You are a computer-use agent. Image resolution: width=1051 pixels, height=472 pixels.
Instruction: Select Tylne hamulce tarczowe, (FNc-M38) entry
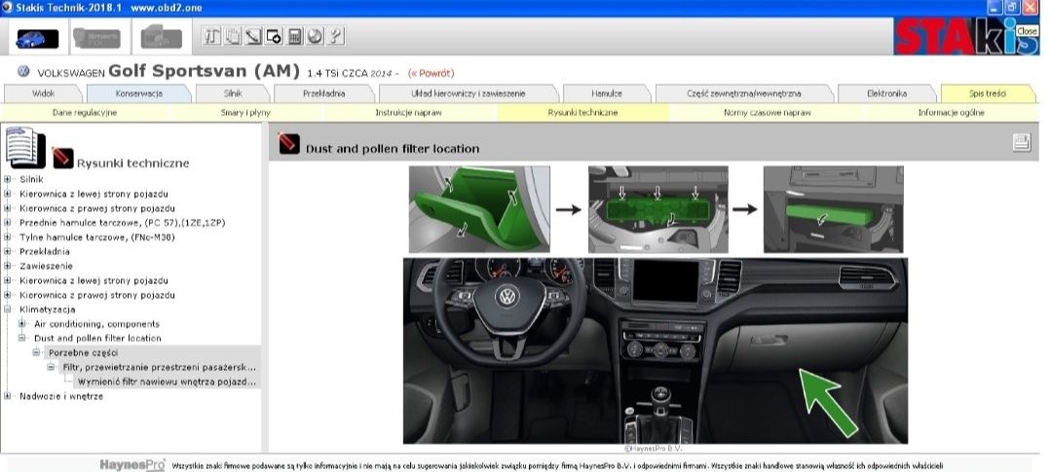97,237
